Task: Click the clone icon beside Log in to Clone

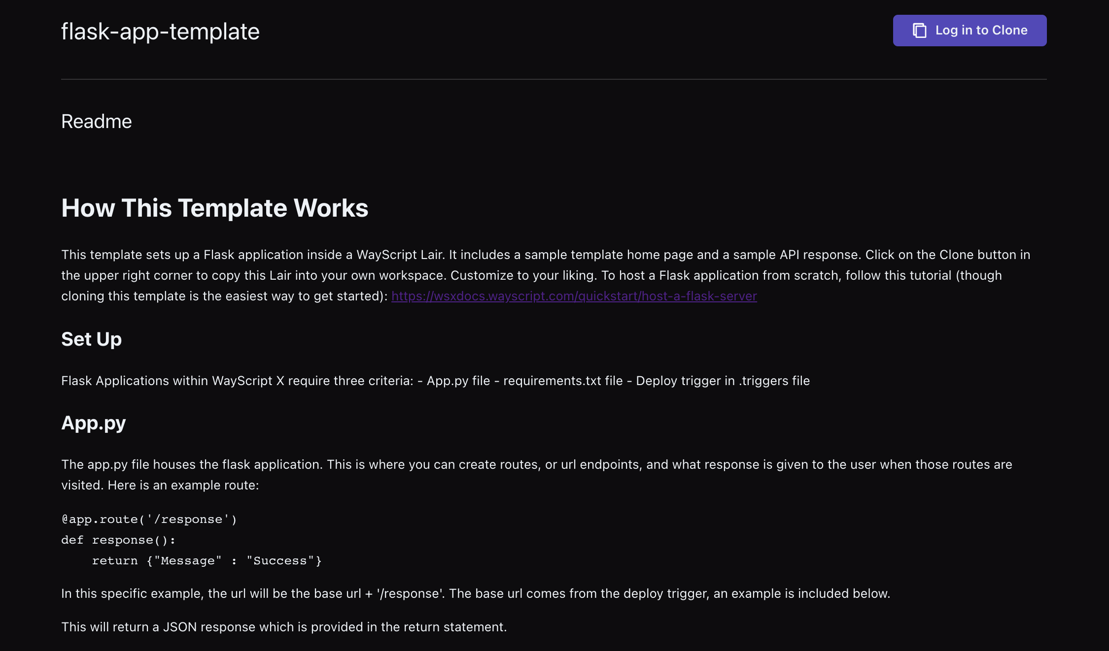Action: (919, 31)
